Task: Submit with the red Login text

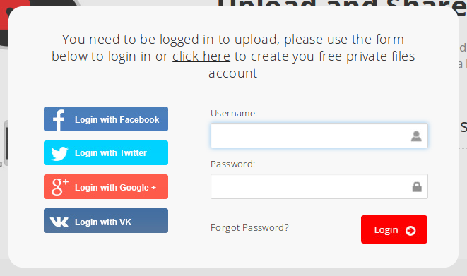Action: pyautogui.click(x=386, y=230)
